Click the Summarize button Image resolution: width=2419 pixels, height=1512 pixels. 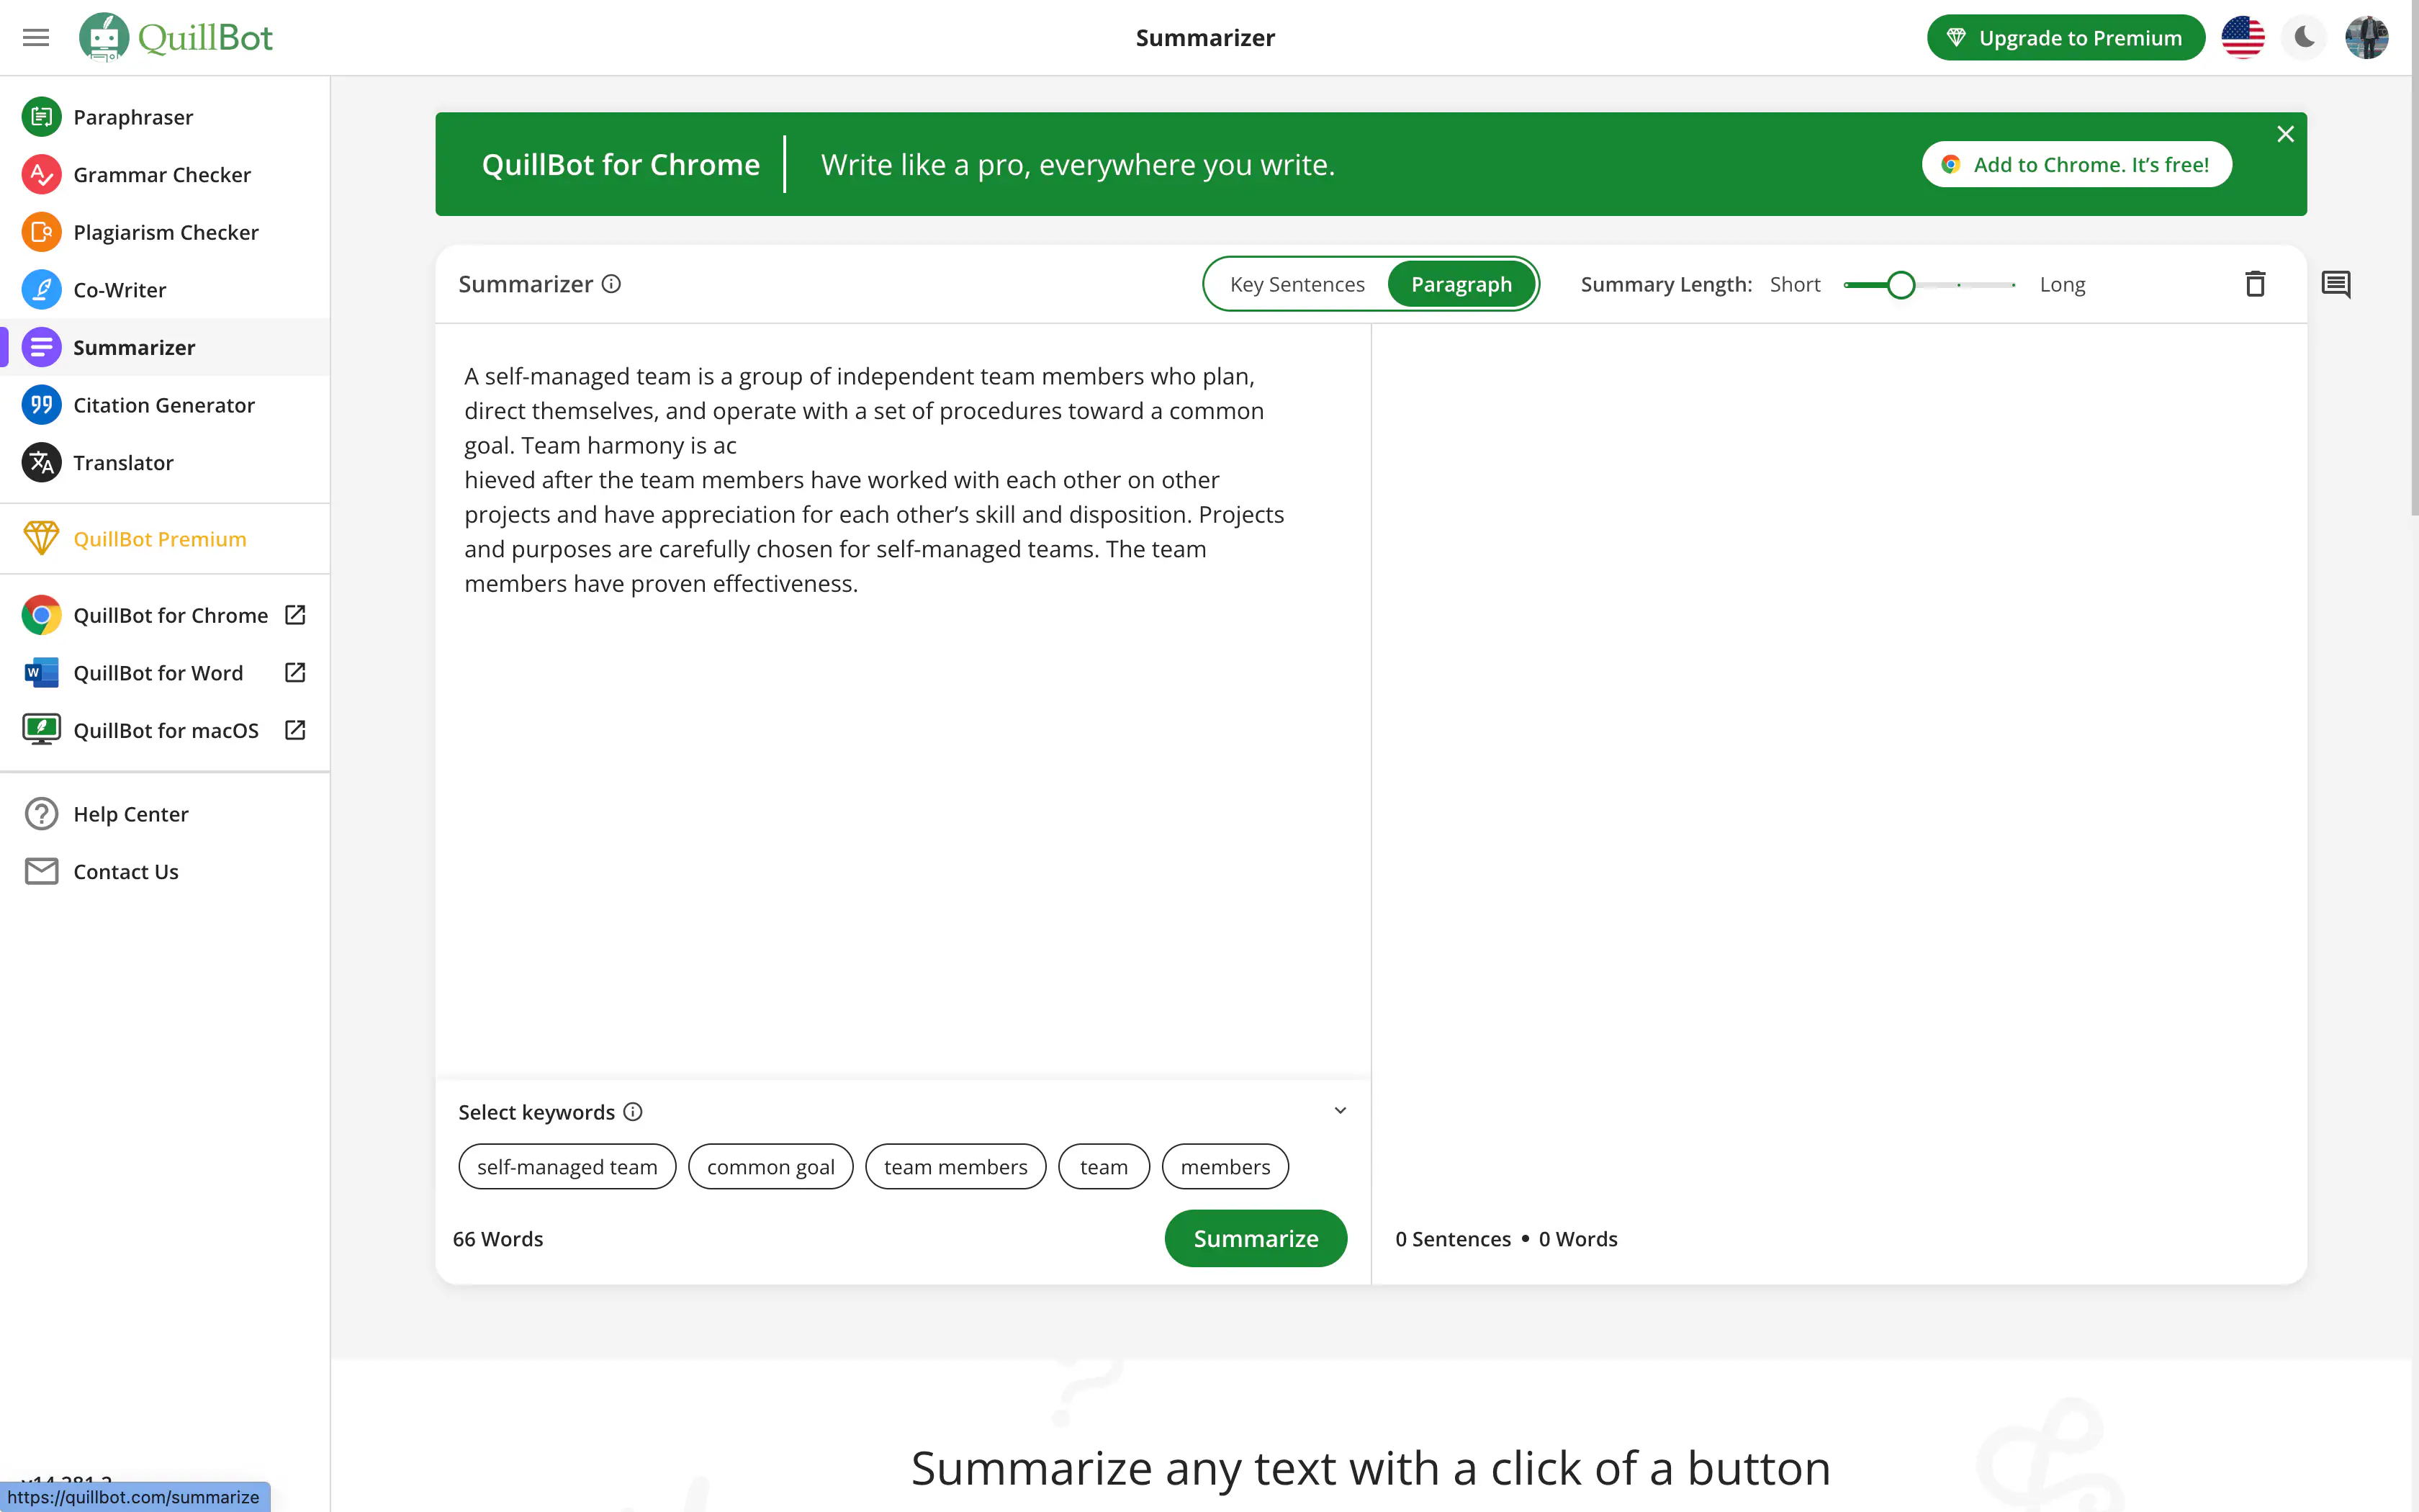click(1256, 1237)
